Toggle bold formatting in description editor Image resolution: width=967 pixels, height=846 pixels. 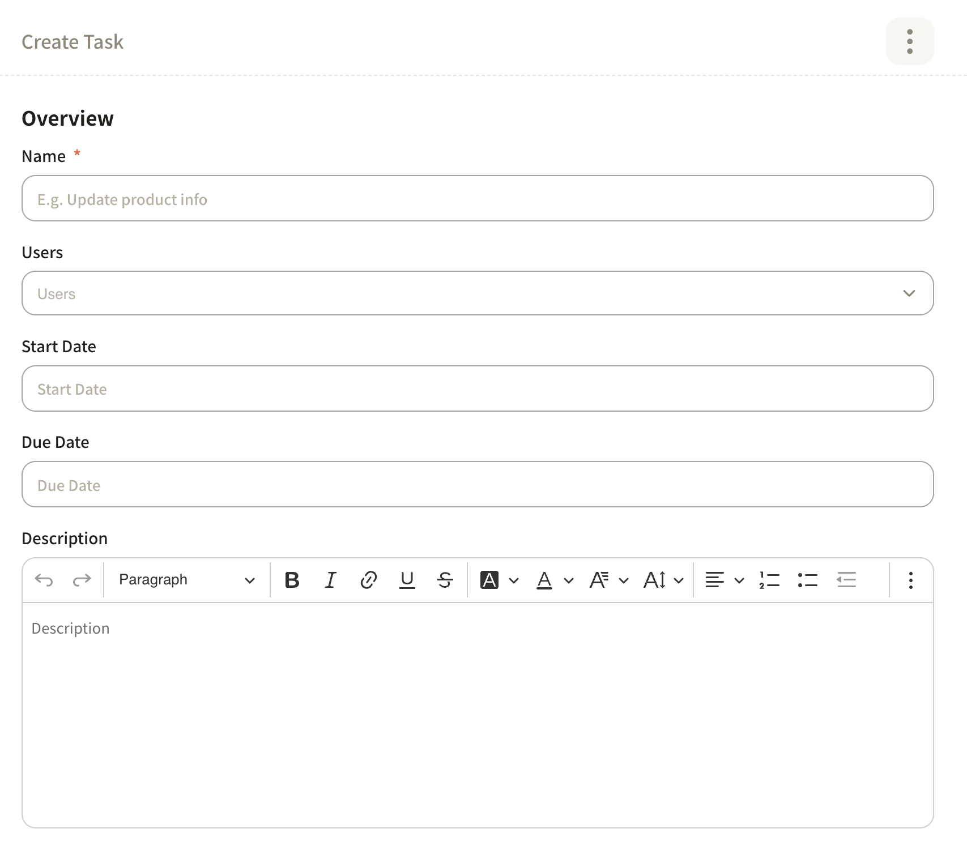click(292, 580)
